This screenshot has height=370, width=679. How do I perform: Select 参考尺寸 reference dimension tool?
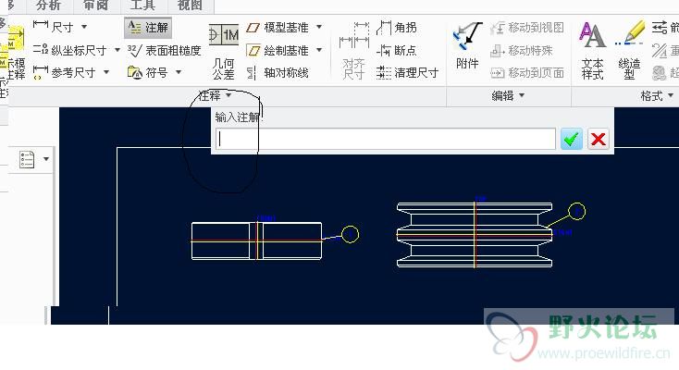point(64,72)
